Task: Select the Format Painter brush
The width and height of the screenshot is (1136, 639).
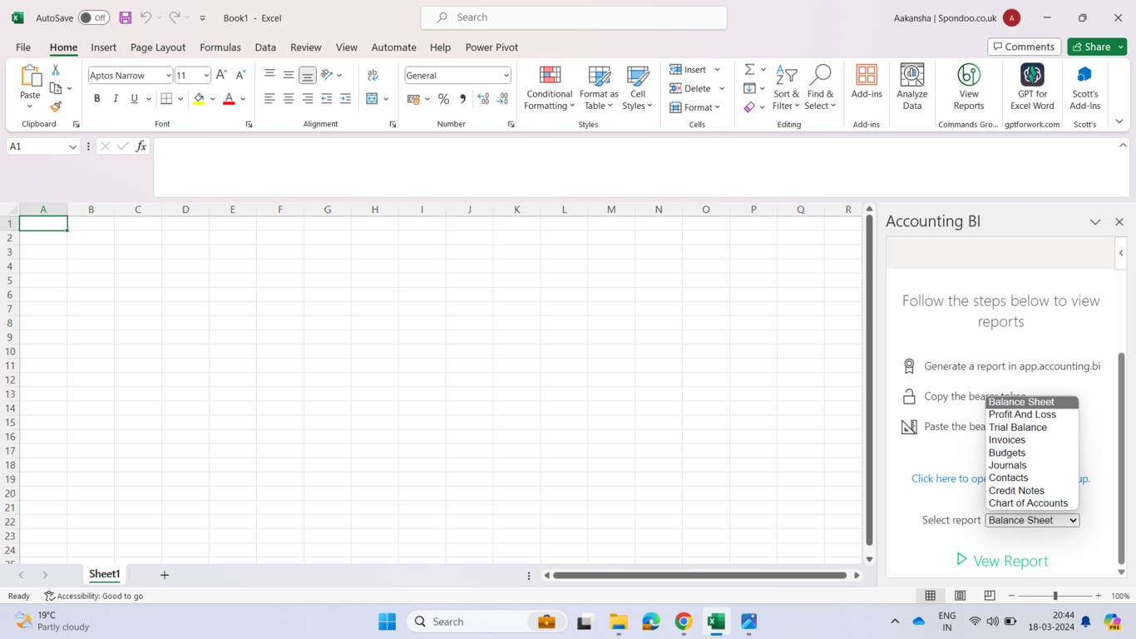Action: (56, 106)
